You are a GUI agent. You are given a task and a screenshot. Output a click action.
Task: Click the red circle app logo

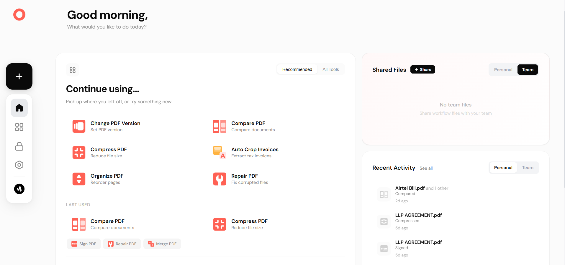[x=19, y=14]
